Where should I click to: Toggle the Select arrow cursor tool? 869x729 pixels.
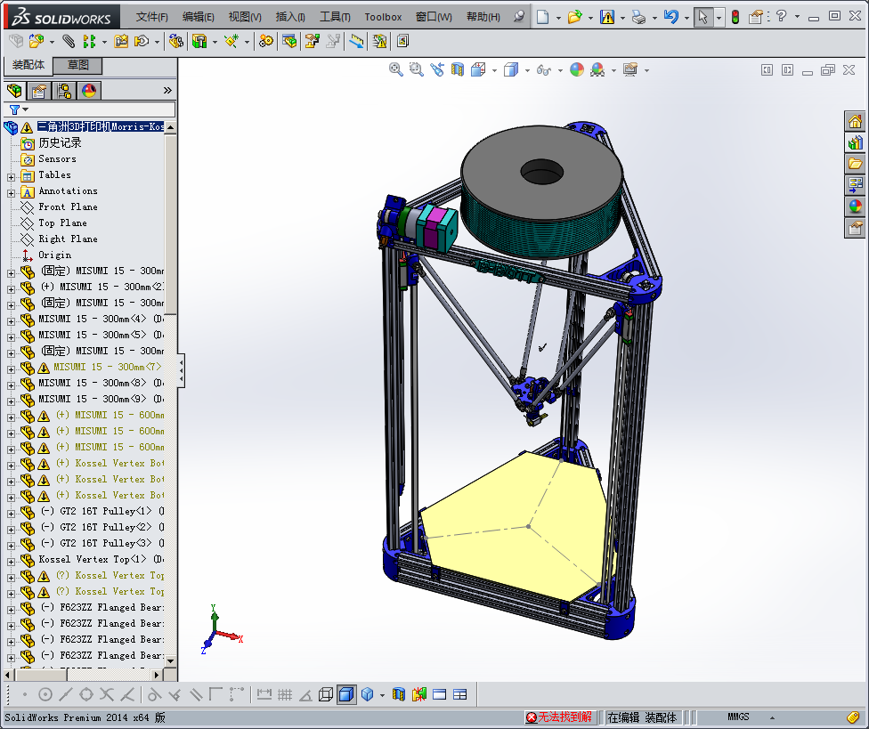point(703,16)
